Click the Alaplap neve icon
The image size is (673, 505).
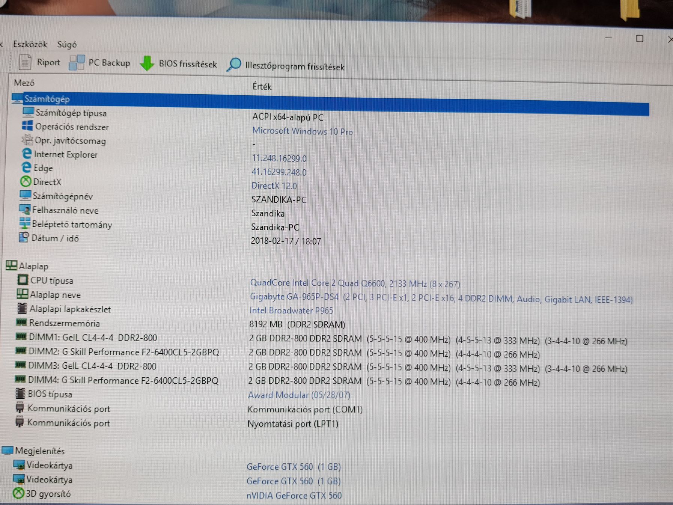tap(23, 294)
